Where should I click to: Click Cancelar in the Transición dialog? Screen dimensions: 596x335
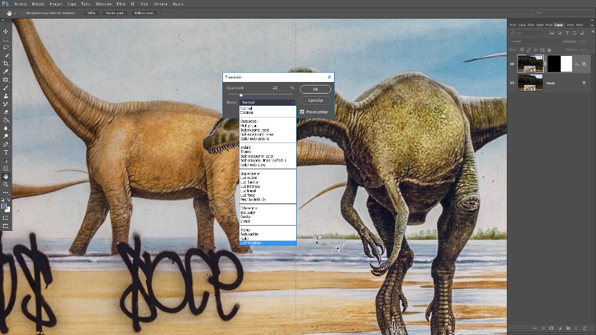coord(315,100)
